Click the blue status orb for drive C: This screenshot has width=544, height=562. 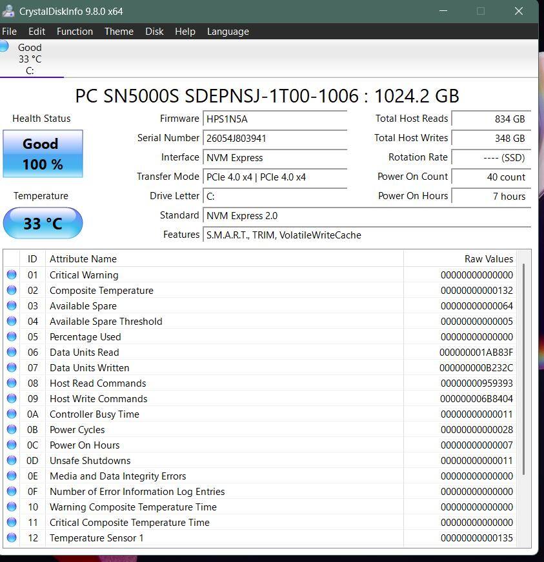click(x=4, y=46)
